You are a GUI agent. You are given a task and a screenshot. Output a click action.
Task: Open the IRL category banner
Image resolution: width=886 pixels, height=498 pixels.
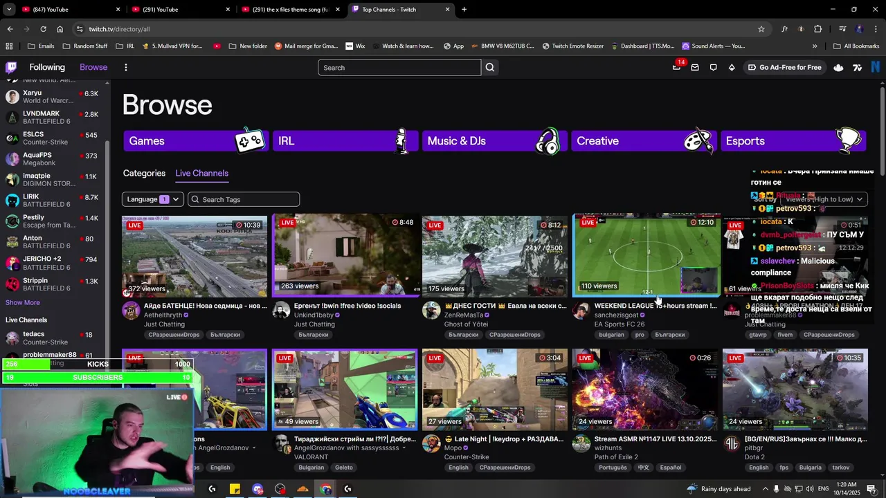(x=345, y=140)
